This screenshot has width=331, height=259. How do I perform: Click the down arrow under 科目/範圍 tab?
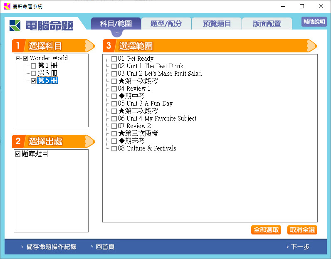117,32
